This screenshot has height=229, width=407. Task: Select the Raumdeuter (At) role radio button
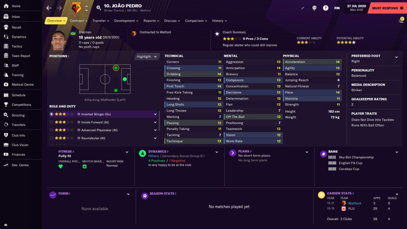click(x=51, y=138)
